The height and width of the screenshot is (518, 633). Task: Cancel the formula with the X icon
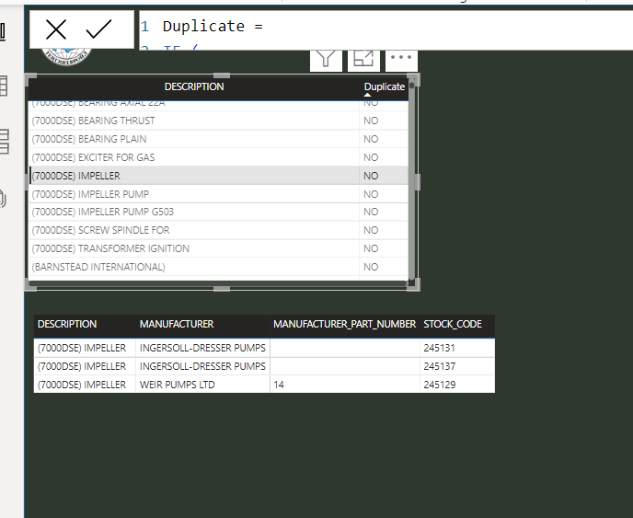coord(56,29)
